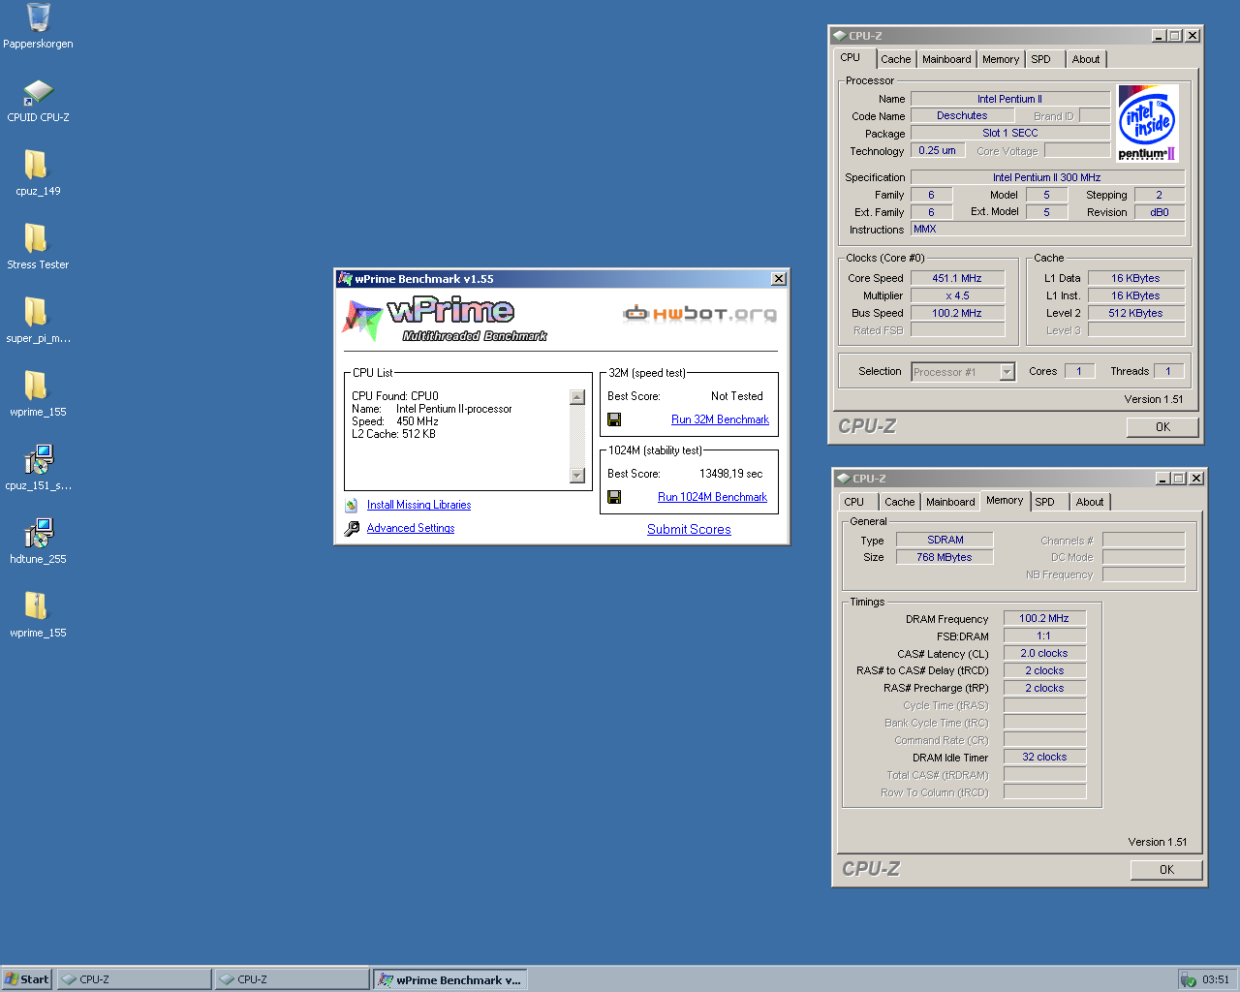
Task: Close the wPrime Benchmark window
Action: pyautogui.click(x=778, y=279)
